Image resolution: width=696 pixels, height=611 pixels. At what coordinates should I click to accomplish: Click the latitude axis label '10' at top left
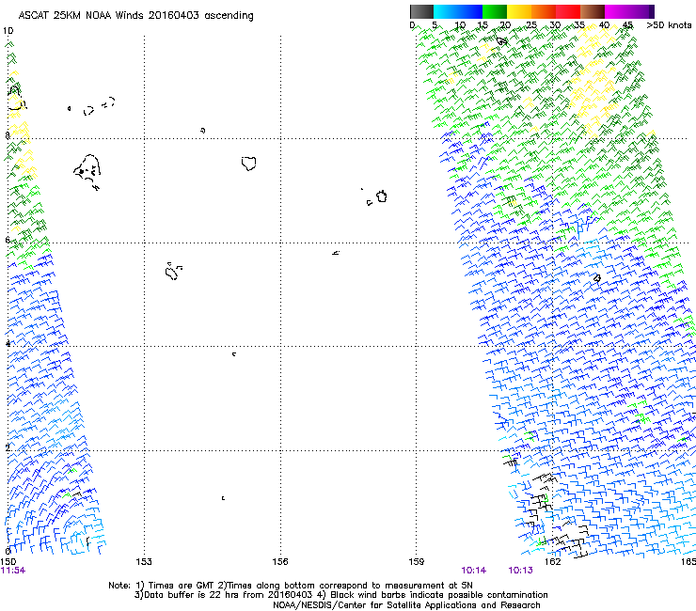click(x=8, y=31)
